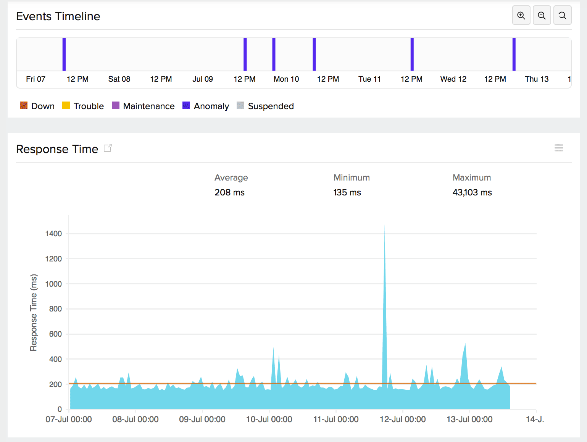Click the Maximum 43,103 ms statistic
Image resolution: width=587 pixels, height=442 pixels.
point(472,192)
